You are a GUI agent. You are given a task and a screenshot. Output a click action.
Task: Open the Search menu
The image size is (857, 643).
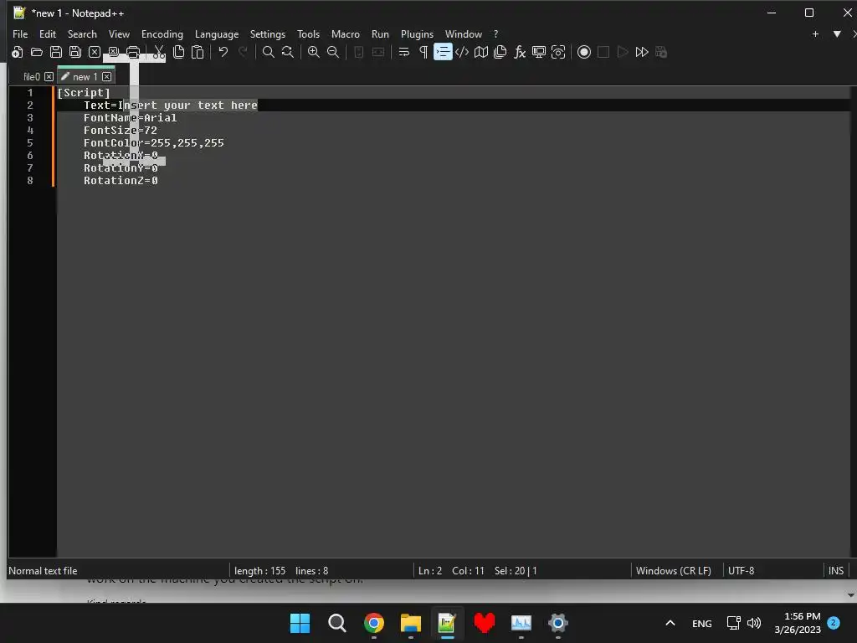pos(82,33)
